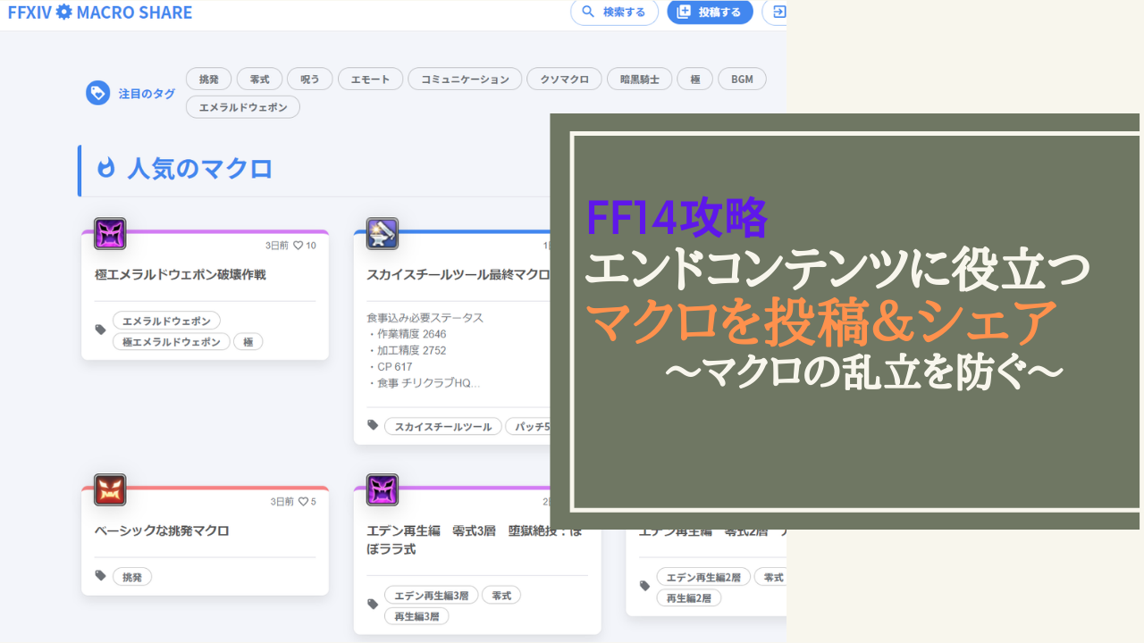Click tag icon in エデン再生編 零式3層 card
Screen dimensions: 1144x643
tap(373, 605)
